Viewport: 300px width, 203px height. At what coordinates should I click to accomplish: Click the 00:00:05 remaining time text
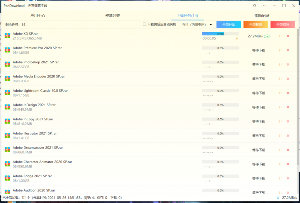tap(209, 38)
